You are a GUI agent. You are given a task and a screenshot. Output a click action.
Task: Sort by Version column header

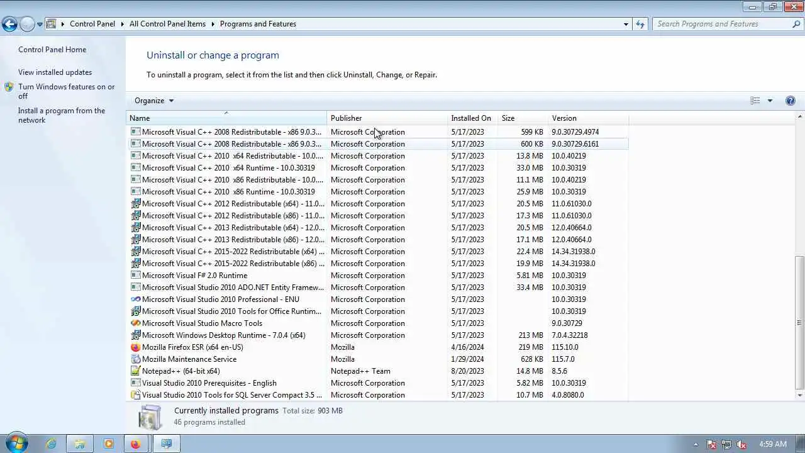point(588,118)
